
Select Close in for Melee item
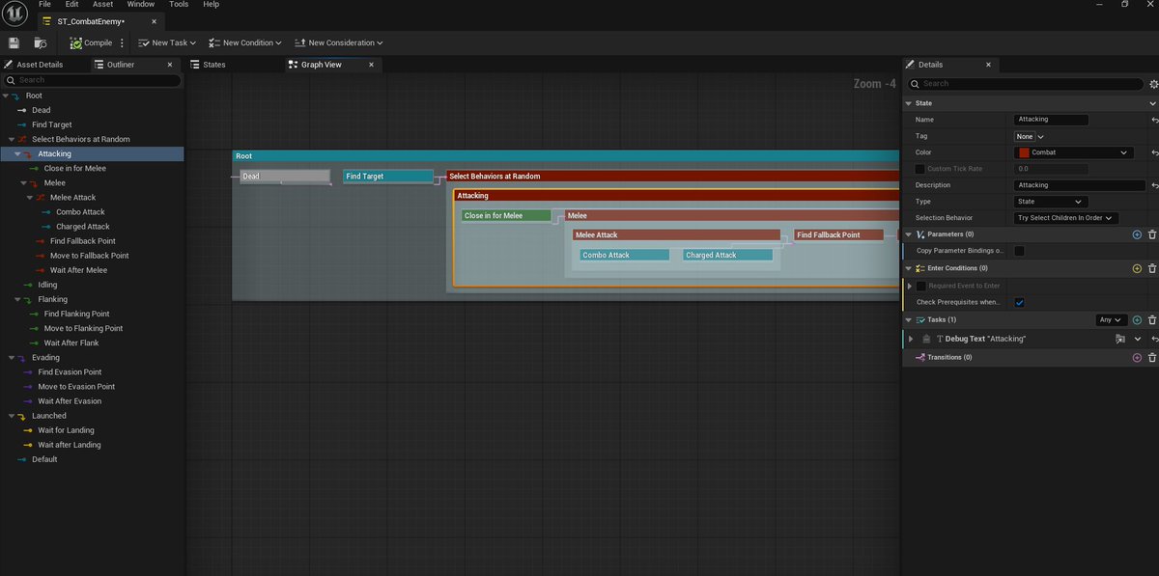pyautogui.click(x=75, y=168)
